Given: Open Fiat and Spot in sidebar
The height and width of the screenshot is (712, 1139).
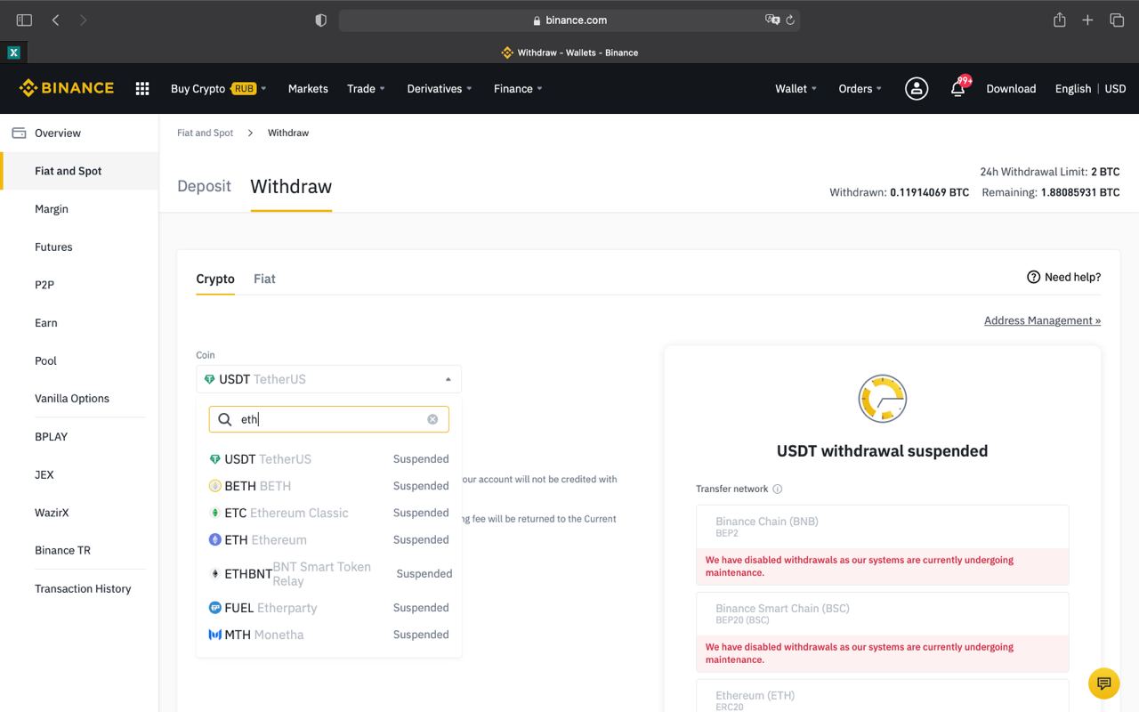Looking at the screenshot, I should tap(79, 171).
